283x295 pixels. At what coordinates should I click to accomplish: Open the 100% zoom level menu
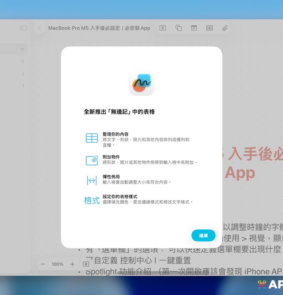(x=58, y=264)
